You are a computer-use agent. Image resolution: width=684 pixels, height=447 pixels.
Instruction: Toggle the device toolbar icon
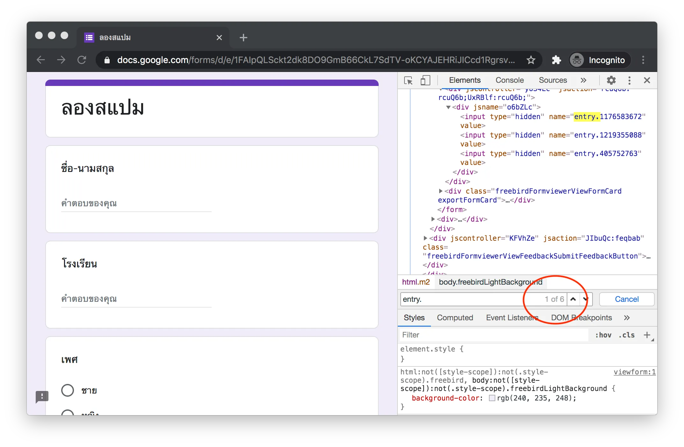point(425,80)
